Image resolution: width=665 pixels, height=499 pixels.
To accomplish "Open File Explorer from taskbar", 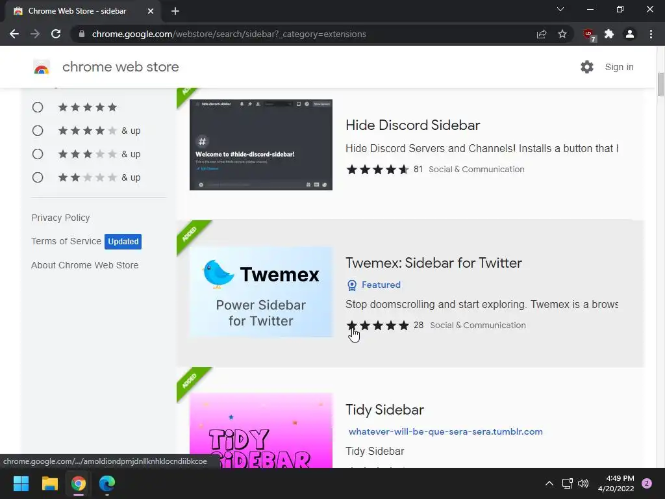I will [x=49, y=483].
